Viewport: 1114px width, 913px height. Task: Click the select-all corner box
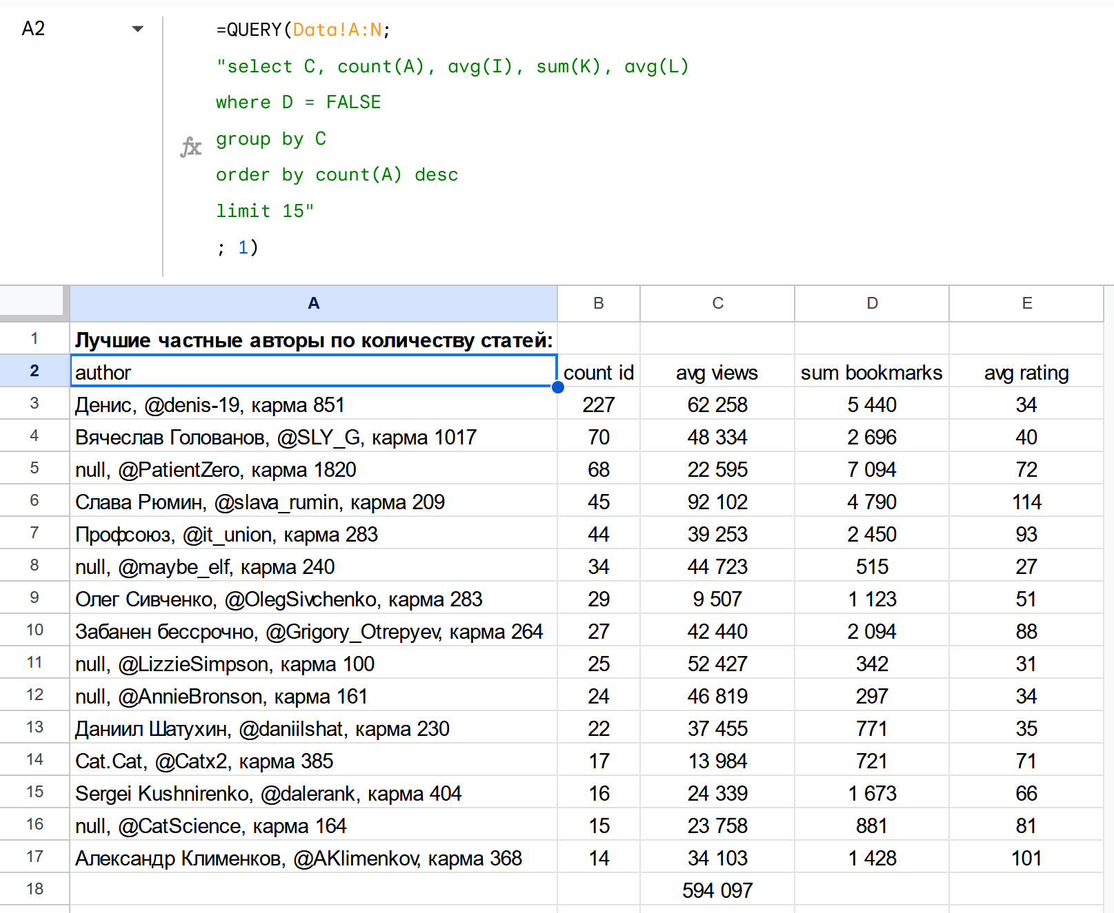point(33,302)
